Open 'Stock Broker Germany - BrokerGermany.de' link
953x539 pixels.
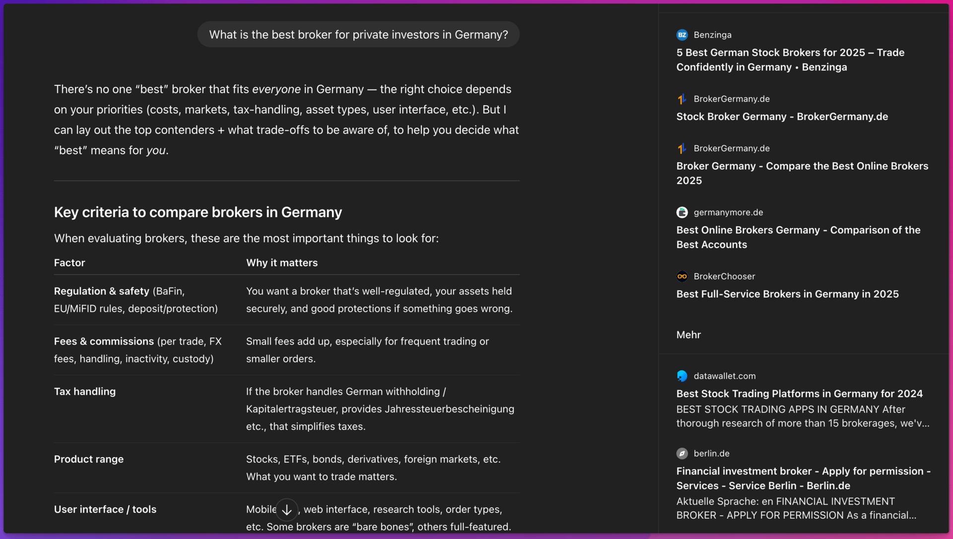[x=782, y=117]
